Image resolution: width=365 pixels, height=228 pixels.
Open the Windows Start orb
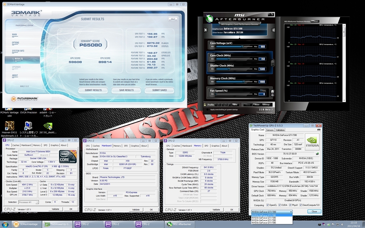pos(5,224)
